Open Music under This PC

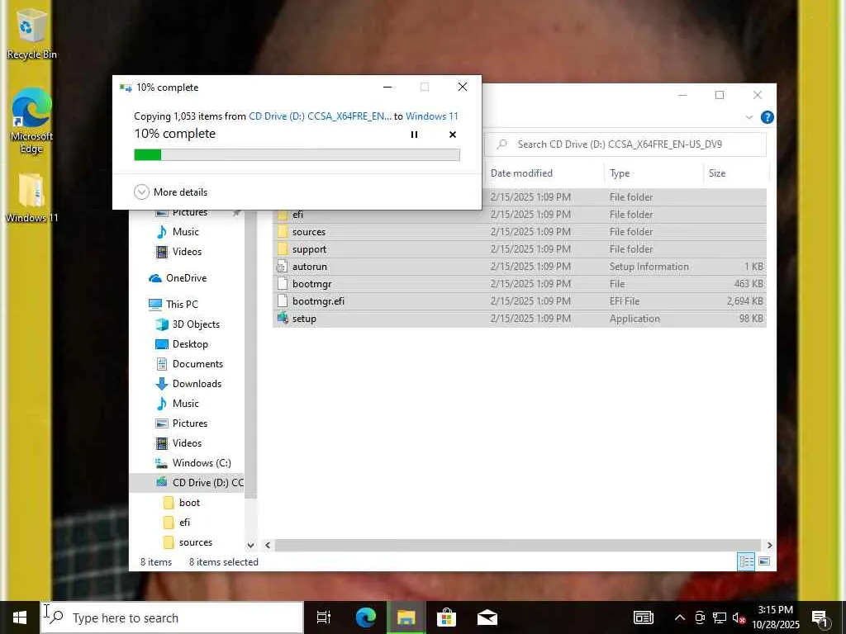click(185, 403)
